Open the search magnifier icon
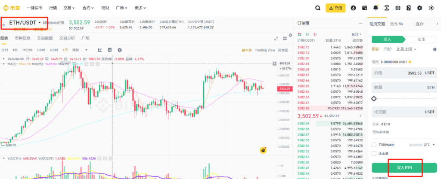 318,8
